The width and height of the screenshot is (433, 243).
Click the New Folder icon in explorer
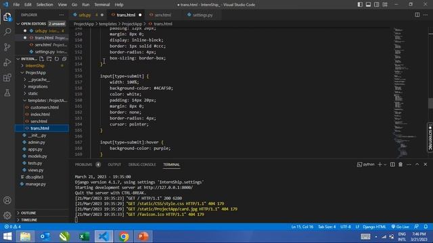[x=49, y=59]
